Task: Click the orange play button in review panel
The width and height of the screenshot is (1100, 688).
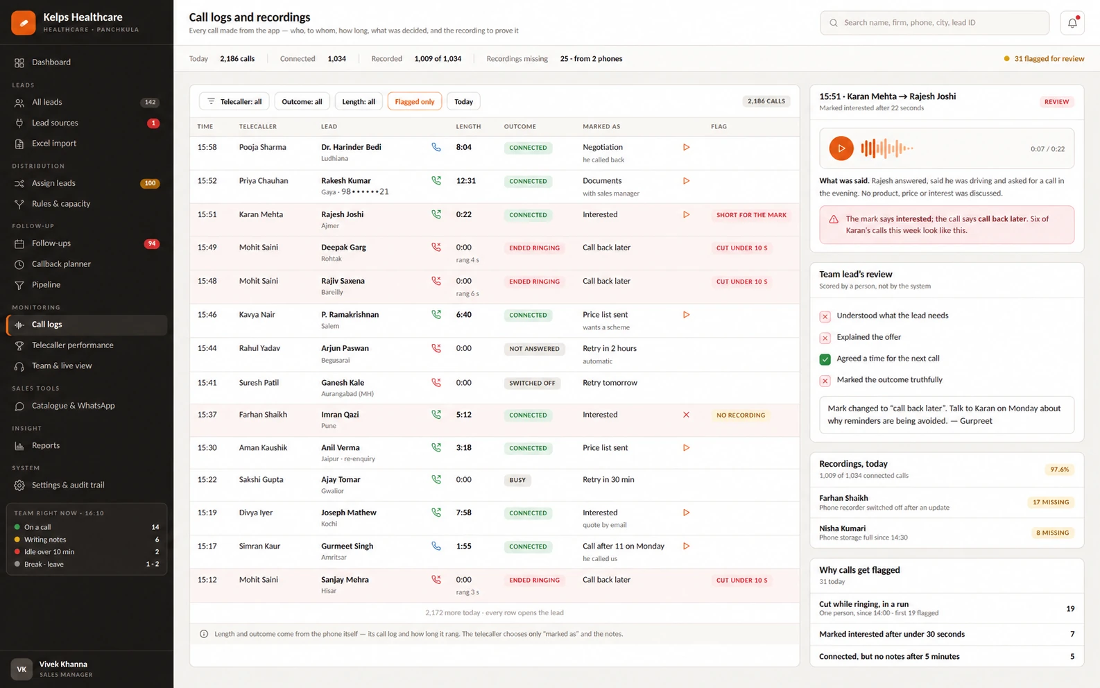Action: pyautogui.click(x=841, y=148)
